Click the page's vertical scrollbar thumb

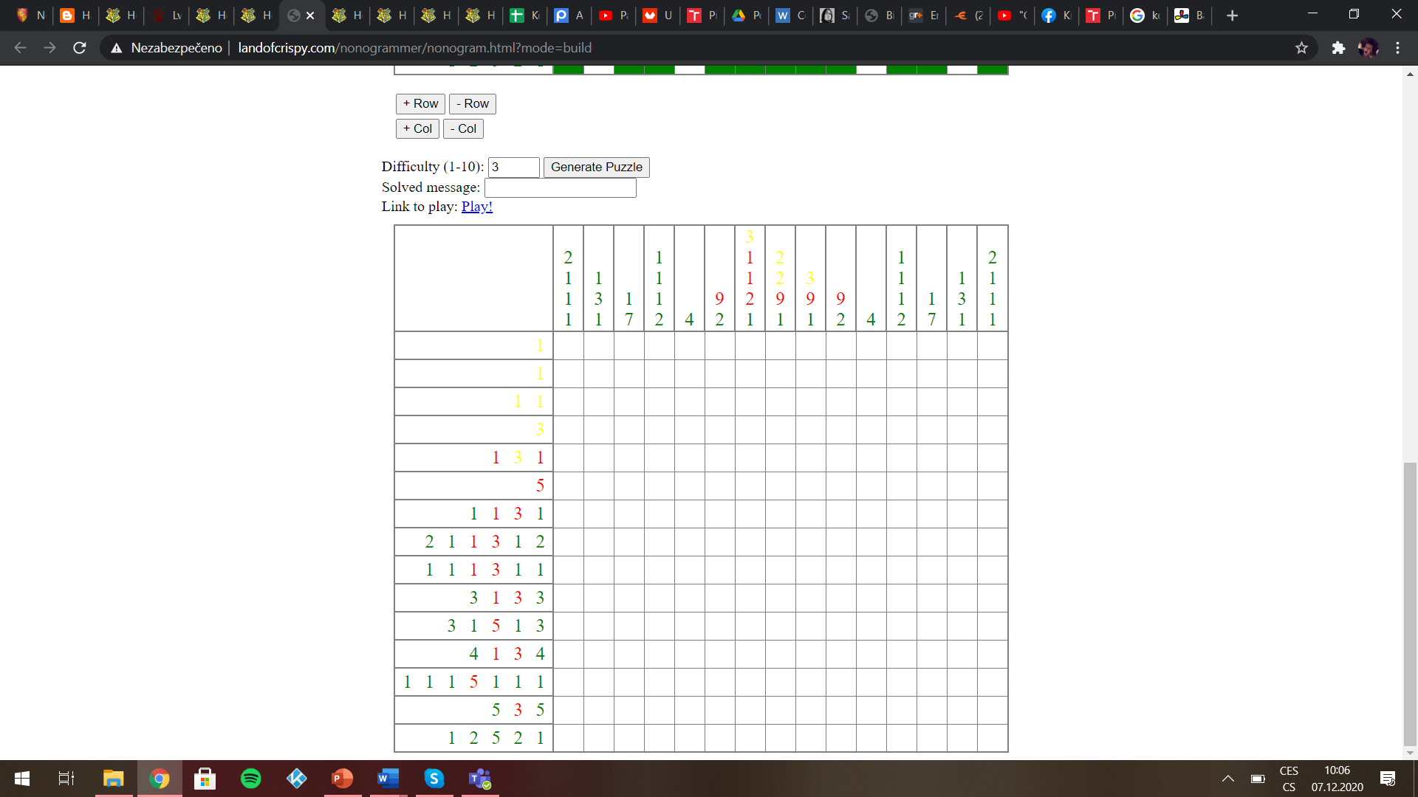pos(1410,604)
